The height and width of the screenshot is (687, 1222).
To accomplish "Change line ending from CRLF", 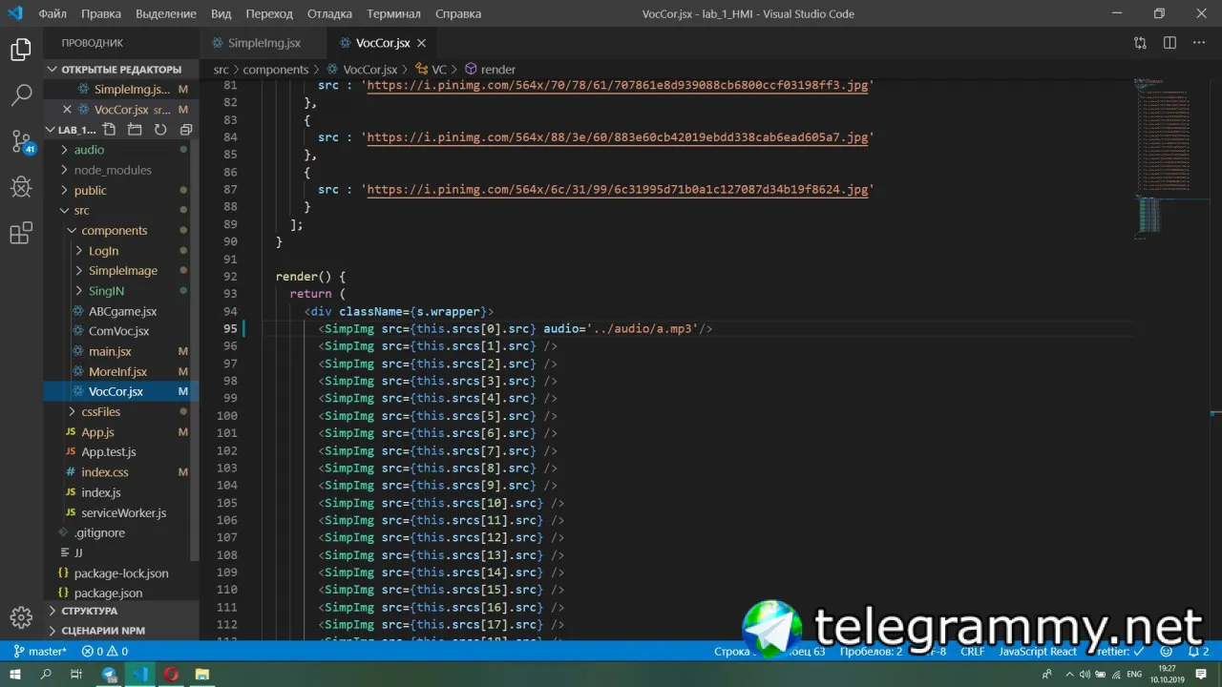I will click(x=972, y=652).
